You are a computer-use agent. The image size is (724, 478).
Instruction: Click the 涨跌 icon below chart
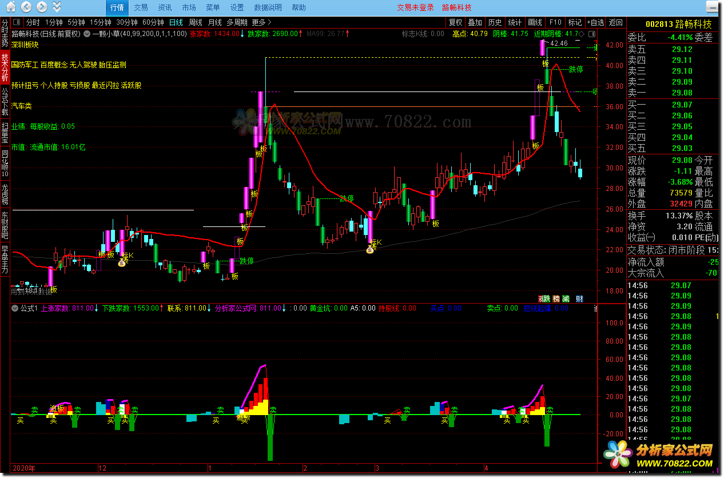point(543,298)
